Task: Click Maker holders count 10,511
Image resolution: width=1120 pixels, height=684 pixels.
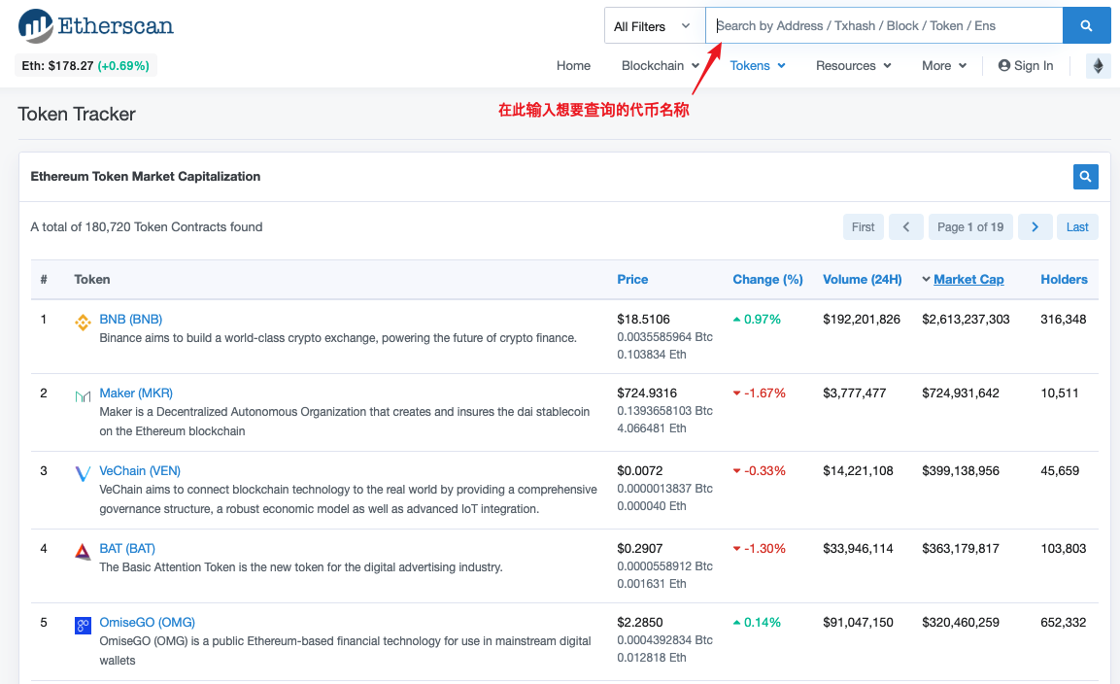Action: click(x=1060, y=393)
